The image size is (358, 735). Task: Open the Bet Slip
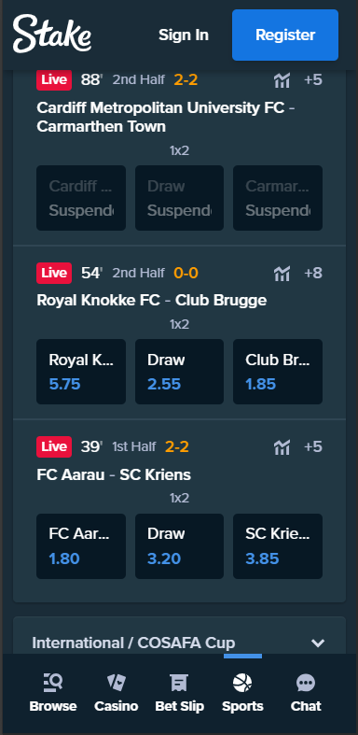[x=180, y=693]
